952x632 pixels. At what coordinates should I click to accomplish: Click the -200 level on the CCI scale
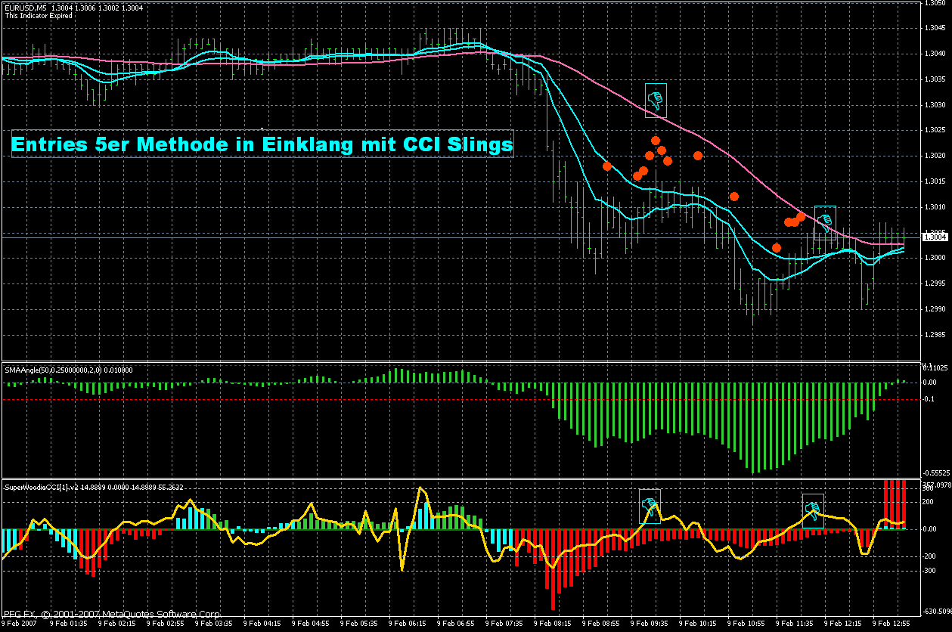[x=931, y=556]
